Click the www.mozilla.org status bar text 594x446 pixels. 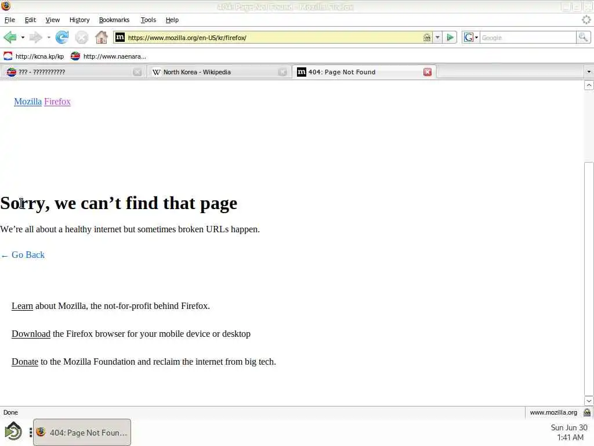pyautogui.click(x=553, y=412)
